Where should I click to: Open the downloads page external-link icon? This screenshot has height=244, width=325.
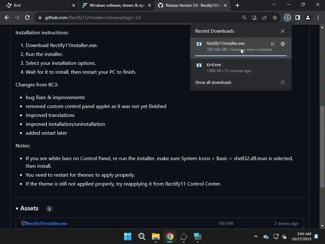point(283,82)
